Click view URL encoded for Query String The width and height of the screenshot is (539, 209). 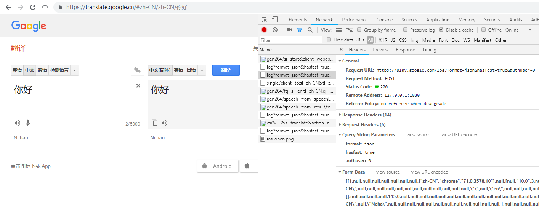(x=460, y=135)
